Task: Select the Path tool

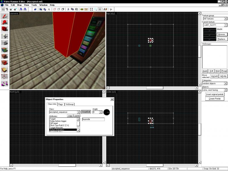Action: click(5, 84)
